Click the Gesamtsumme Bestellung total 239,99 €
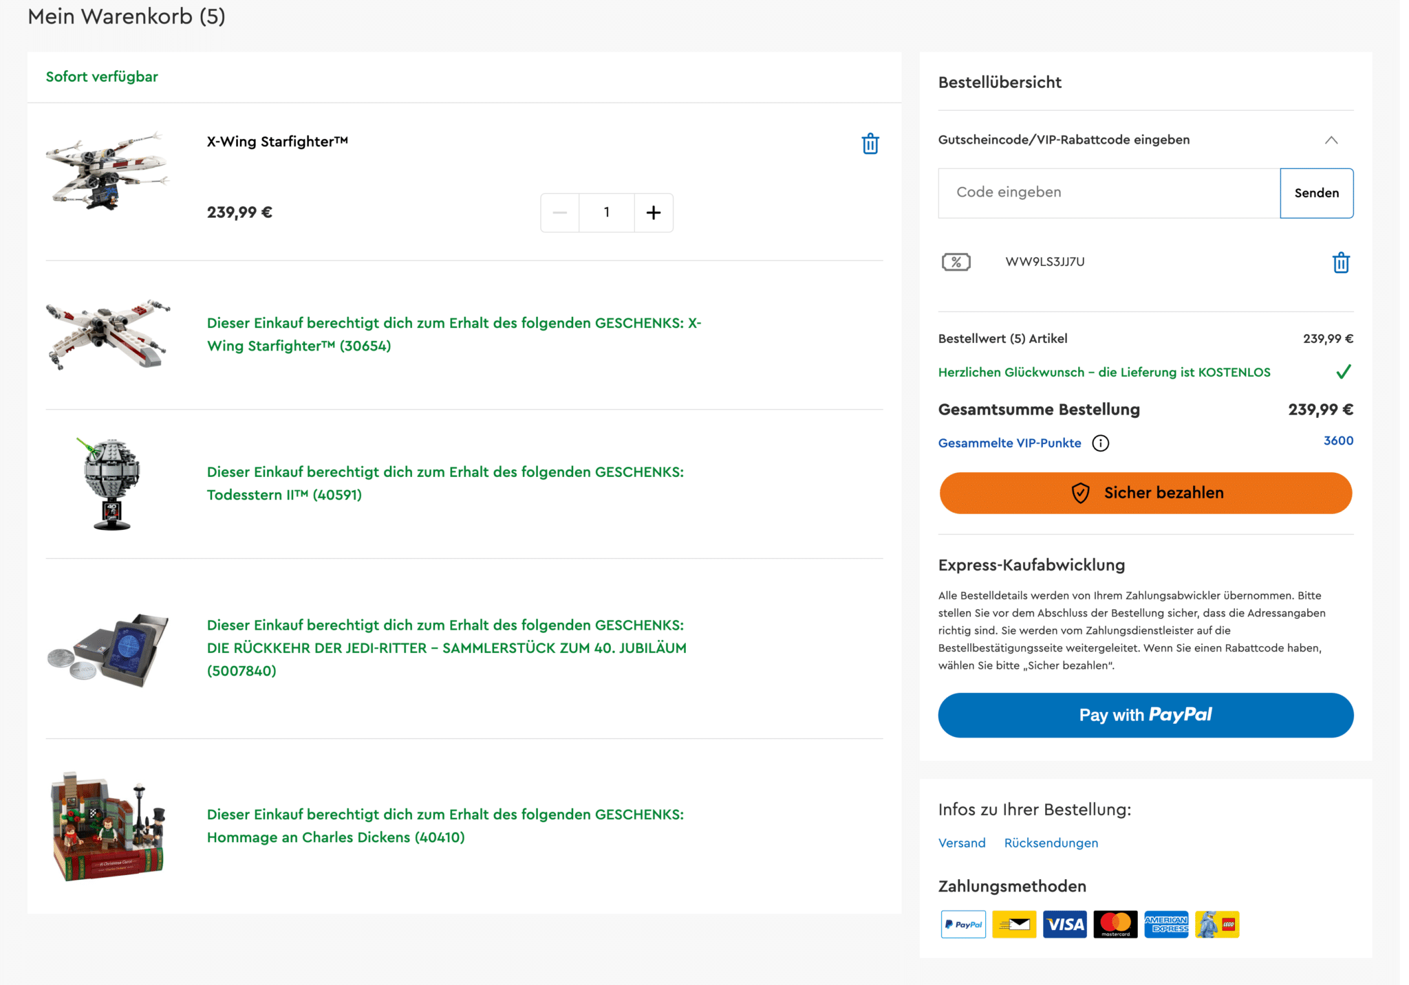 point(1320,410)
